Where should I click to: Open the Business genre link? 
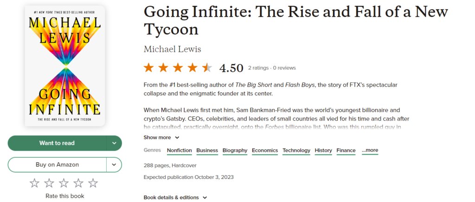click(x=207, y=151)
